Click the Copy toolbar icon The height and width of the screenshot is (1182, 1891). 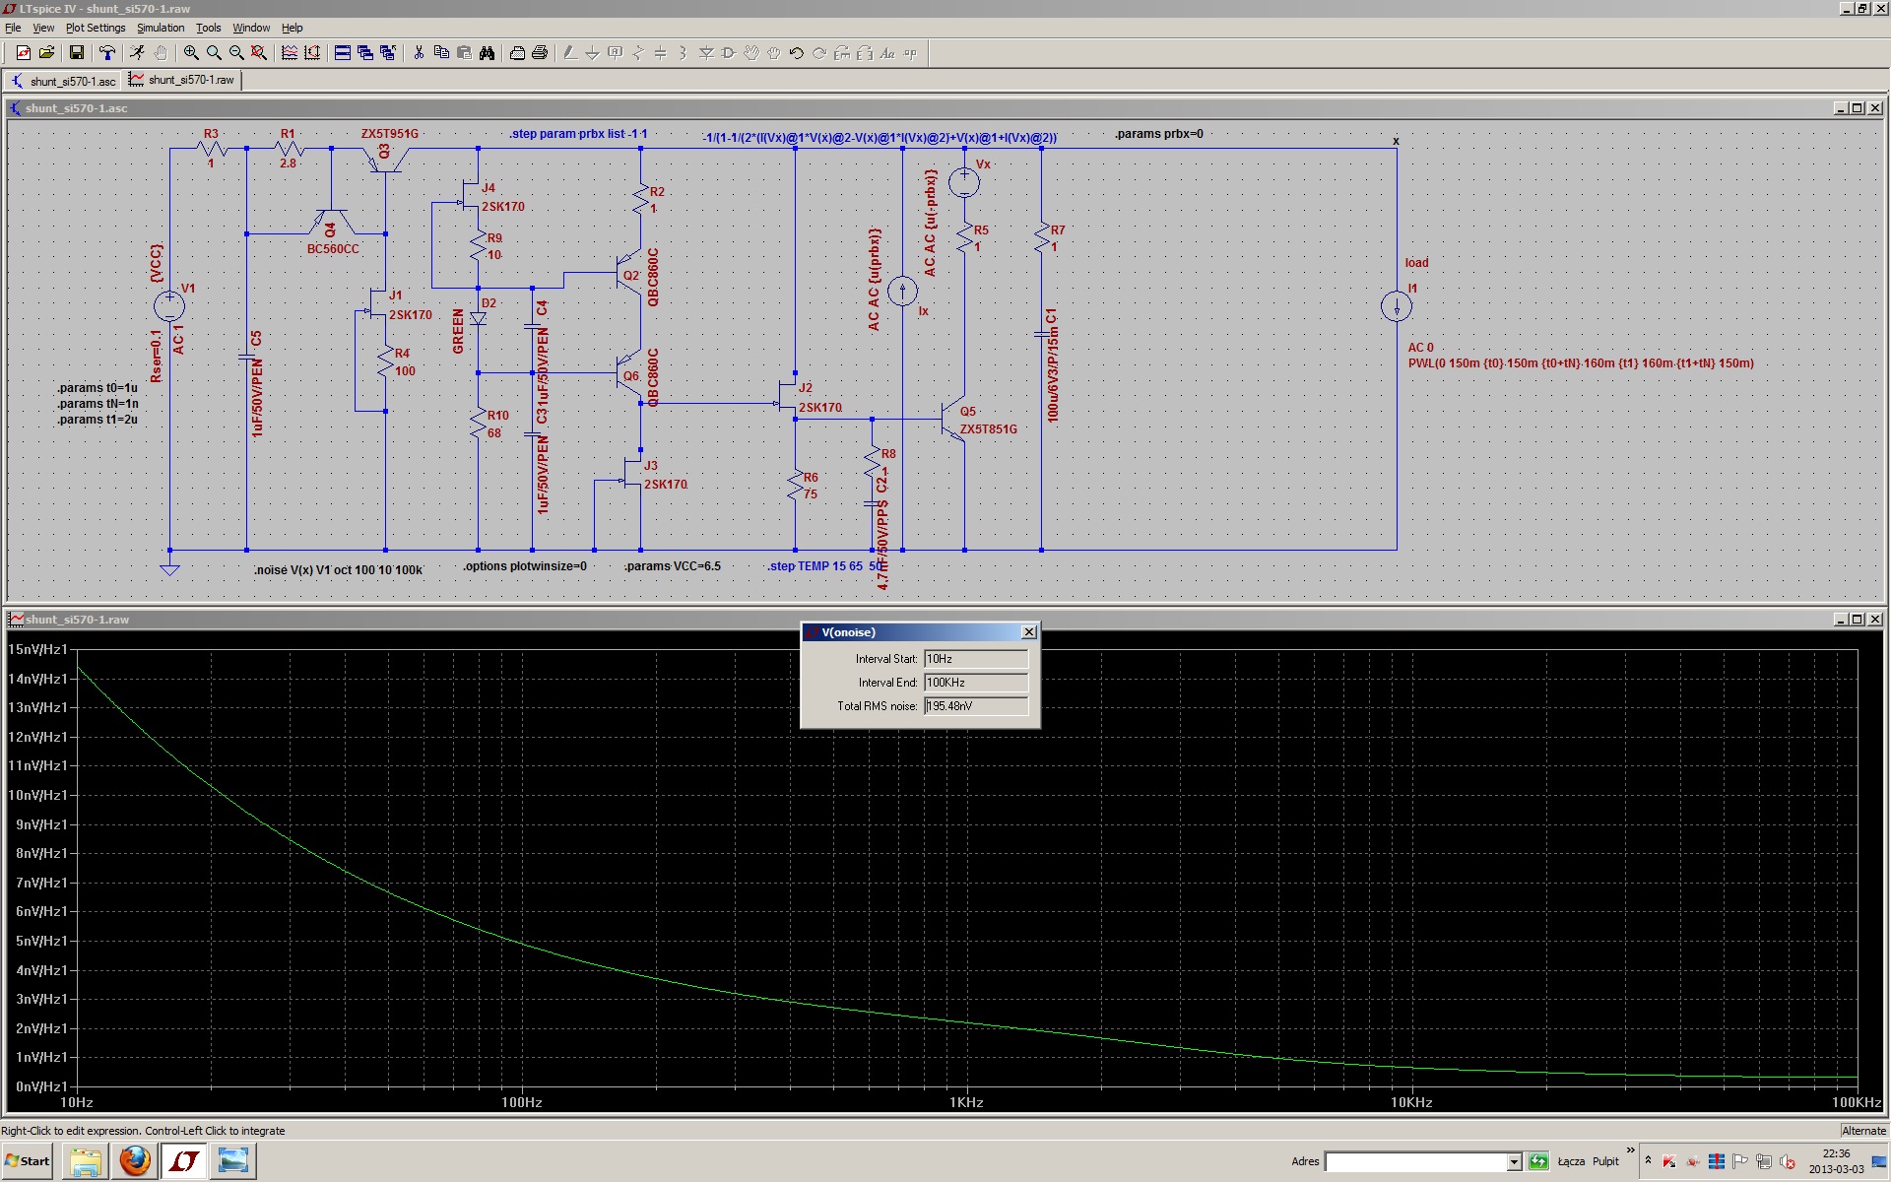pyautogui.click(x=441, y=53)
